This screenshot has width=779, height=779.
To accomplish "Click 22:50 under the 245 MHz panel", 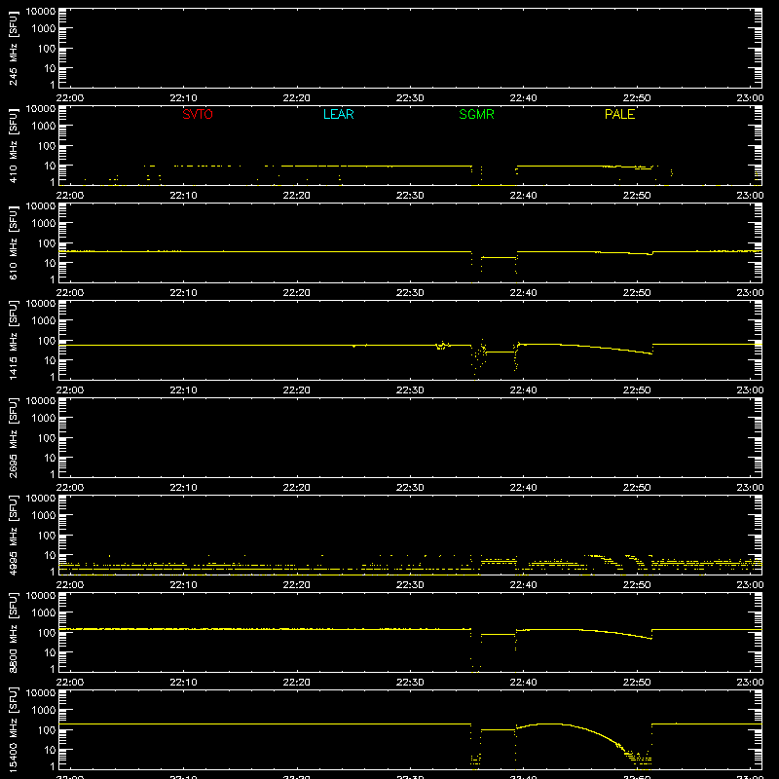I will [x=637, y=98].
